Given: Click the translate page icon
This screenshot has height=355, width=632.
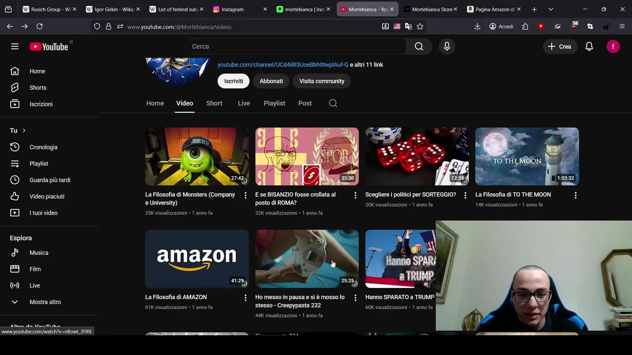Looking at the screenshot, I should coord(408,27).
